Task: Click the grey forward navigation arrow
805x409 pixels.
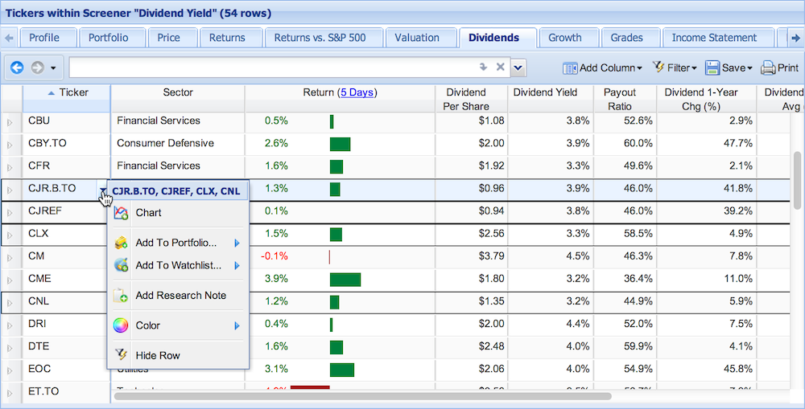Action: pos(37,67)
